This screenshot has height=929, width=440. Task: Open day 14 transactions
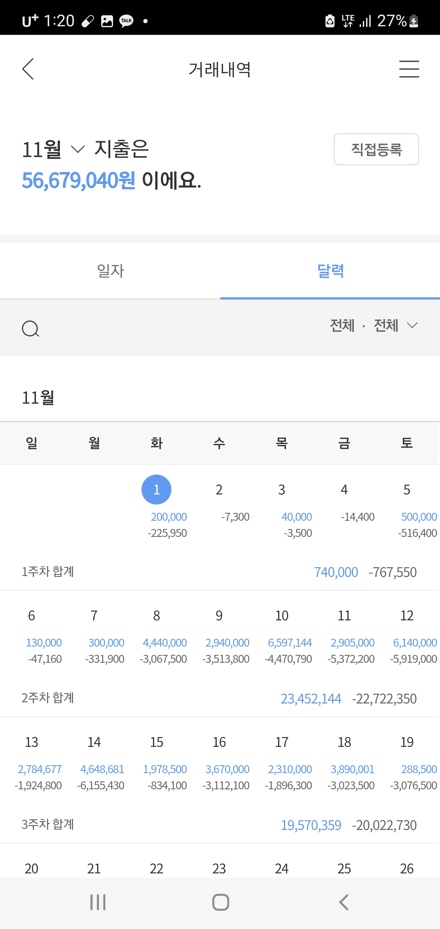pos(94,761)
